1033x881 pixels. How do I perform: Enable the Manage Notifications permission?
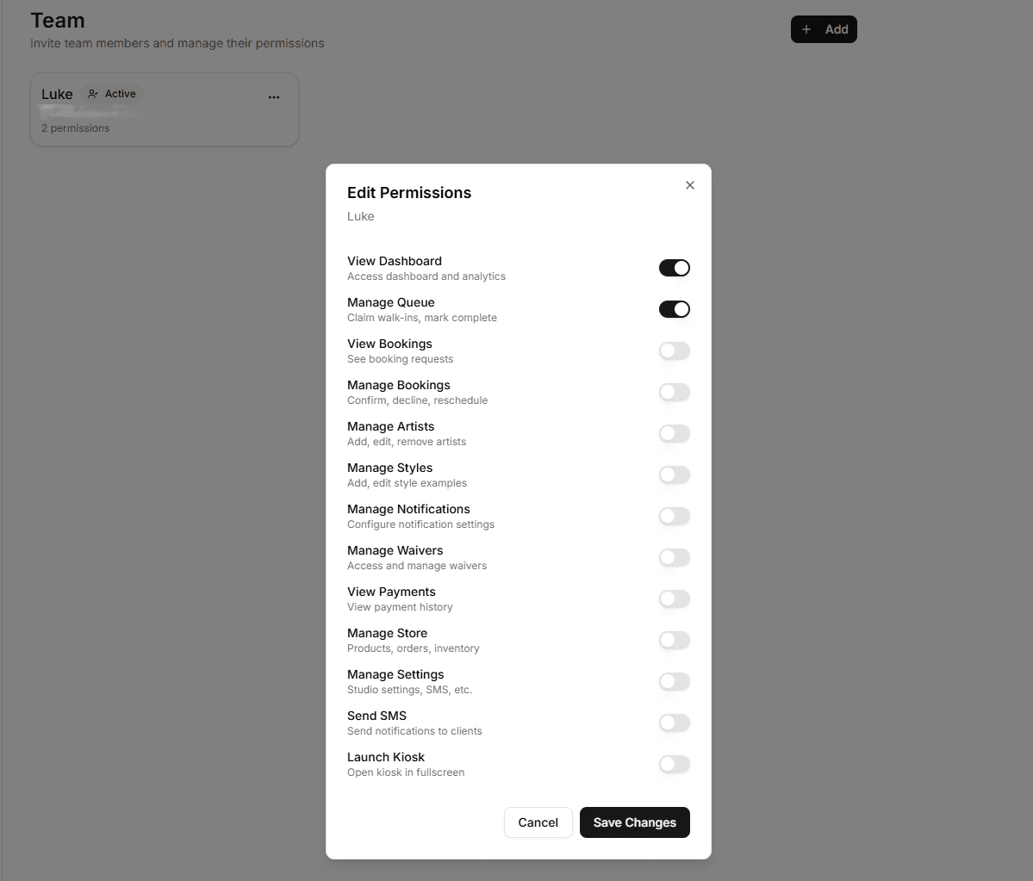tap(675, 516)
